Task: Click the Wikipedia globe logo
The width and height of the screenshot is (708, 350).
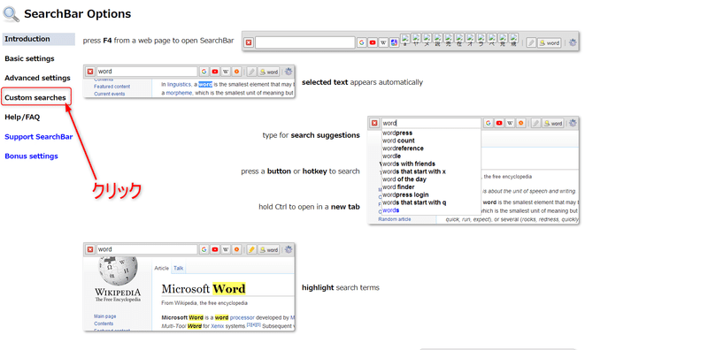Action: [118, 271]
